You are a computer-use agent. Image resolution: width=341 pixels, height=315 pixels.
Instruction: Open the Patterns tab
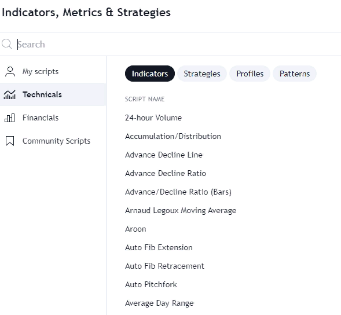[295, 74]
